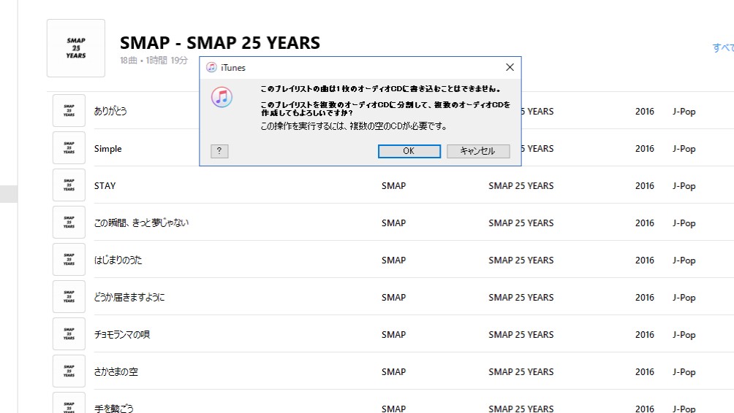The image size is (734, 413).
Task: Select song title この瞬間、きっと夢じゃない
Action: pos(141,223)
